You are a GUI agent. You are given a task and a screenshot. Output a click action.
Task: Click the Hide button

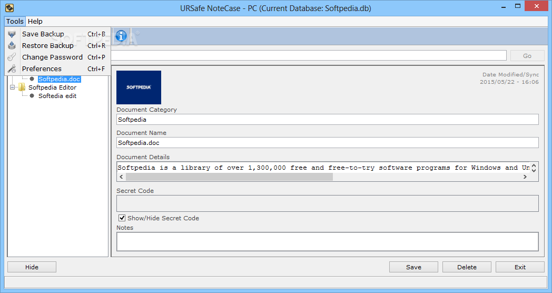[32, 267]
